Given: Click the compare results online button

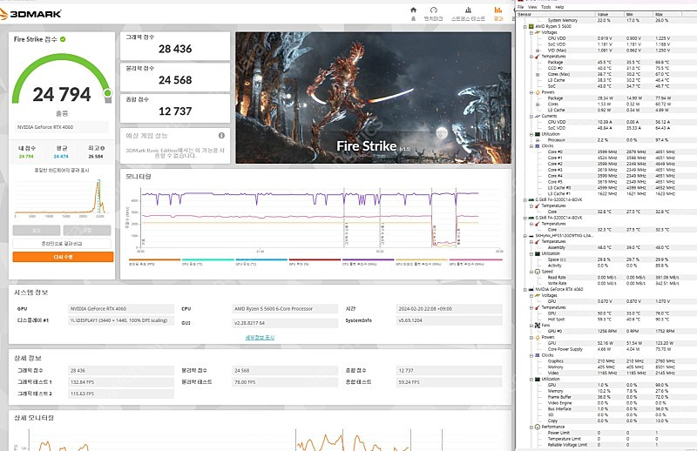Looking at the screenshot, I should [62, 244].
